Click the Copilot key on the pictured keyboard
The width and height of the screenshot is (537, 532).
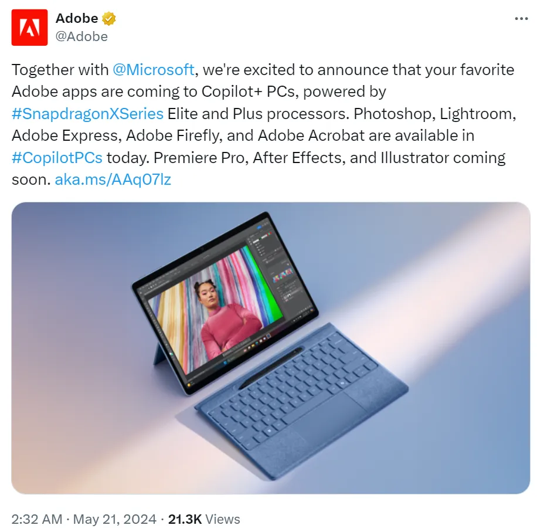pos(342,383)
